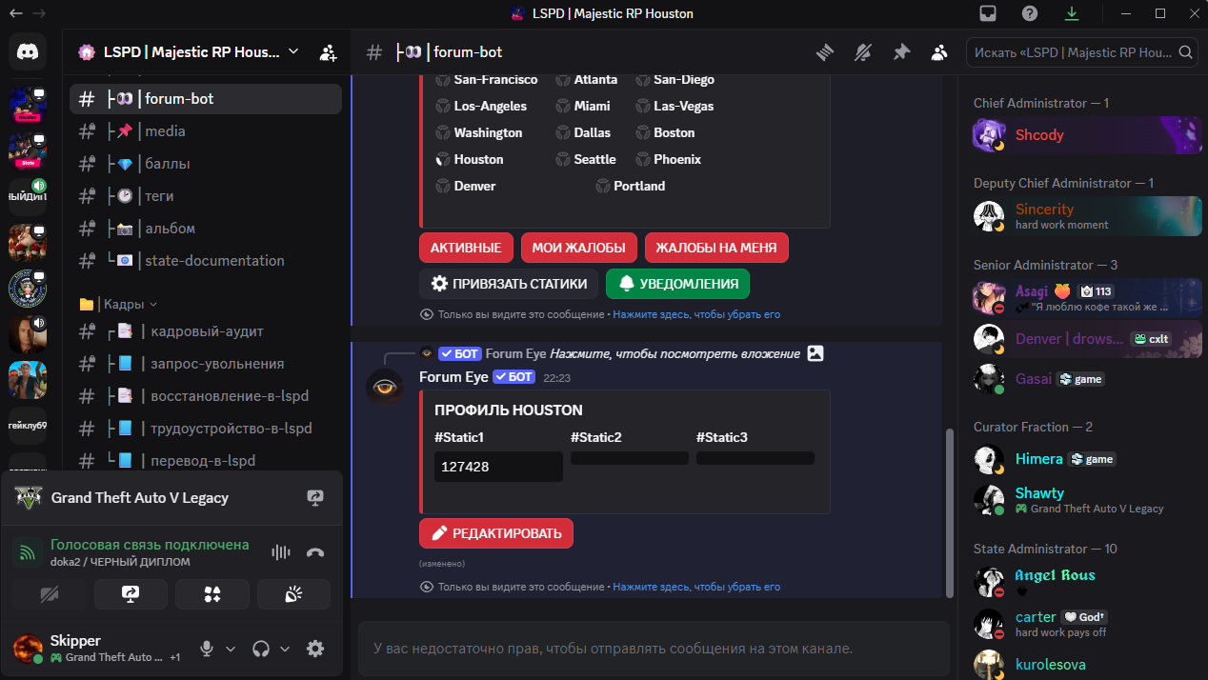1208x680 pixels.
Task: Expand the LSPD server name dropdown
Action: tap(293, 51)
